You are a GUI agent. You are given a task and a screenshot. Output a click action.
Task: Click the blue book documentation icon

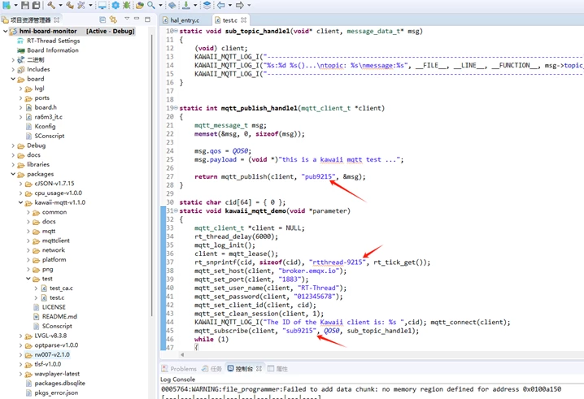(172, 5)
